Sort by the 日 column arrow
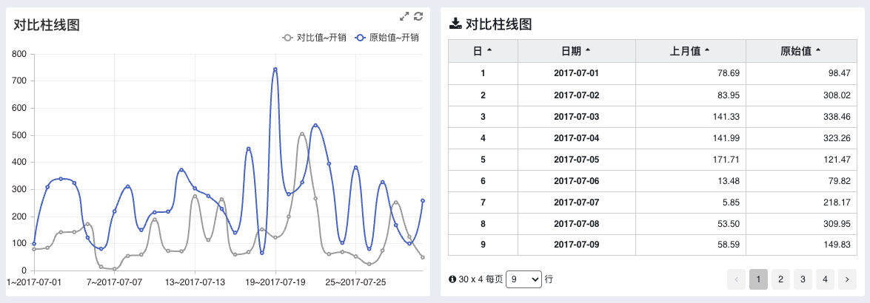Screen dimensions: 870x303 pyautogui.click(x=489, y=51)
